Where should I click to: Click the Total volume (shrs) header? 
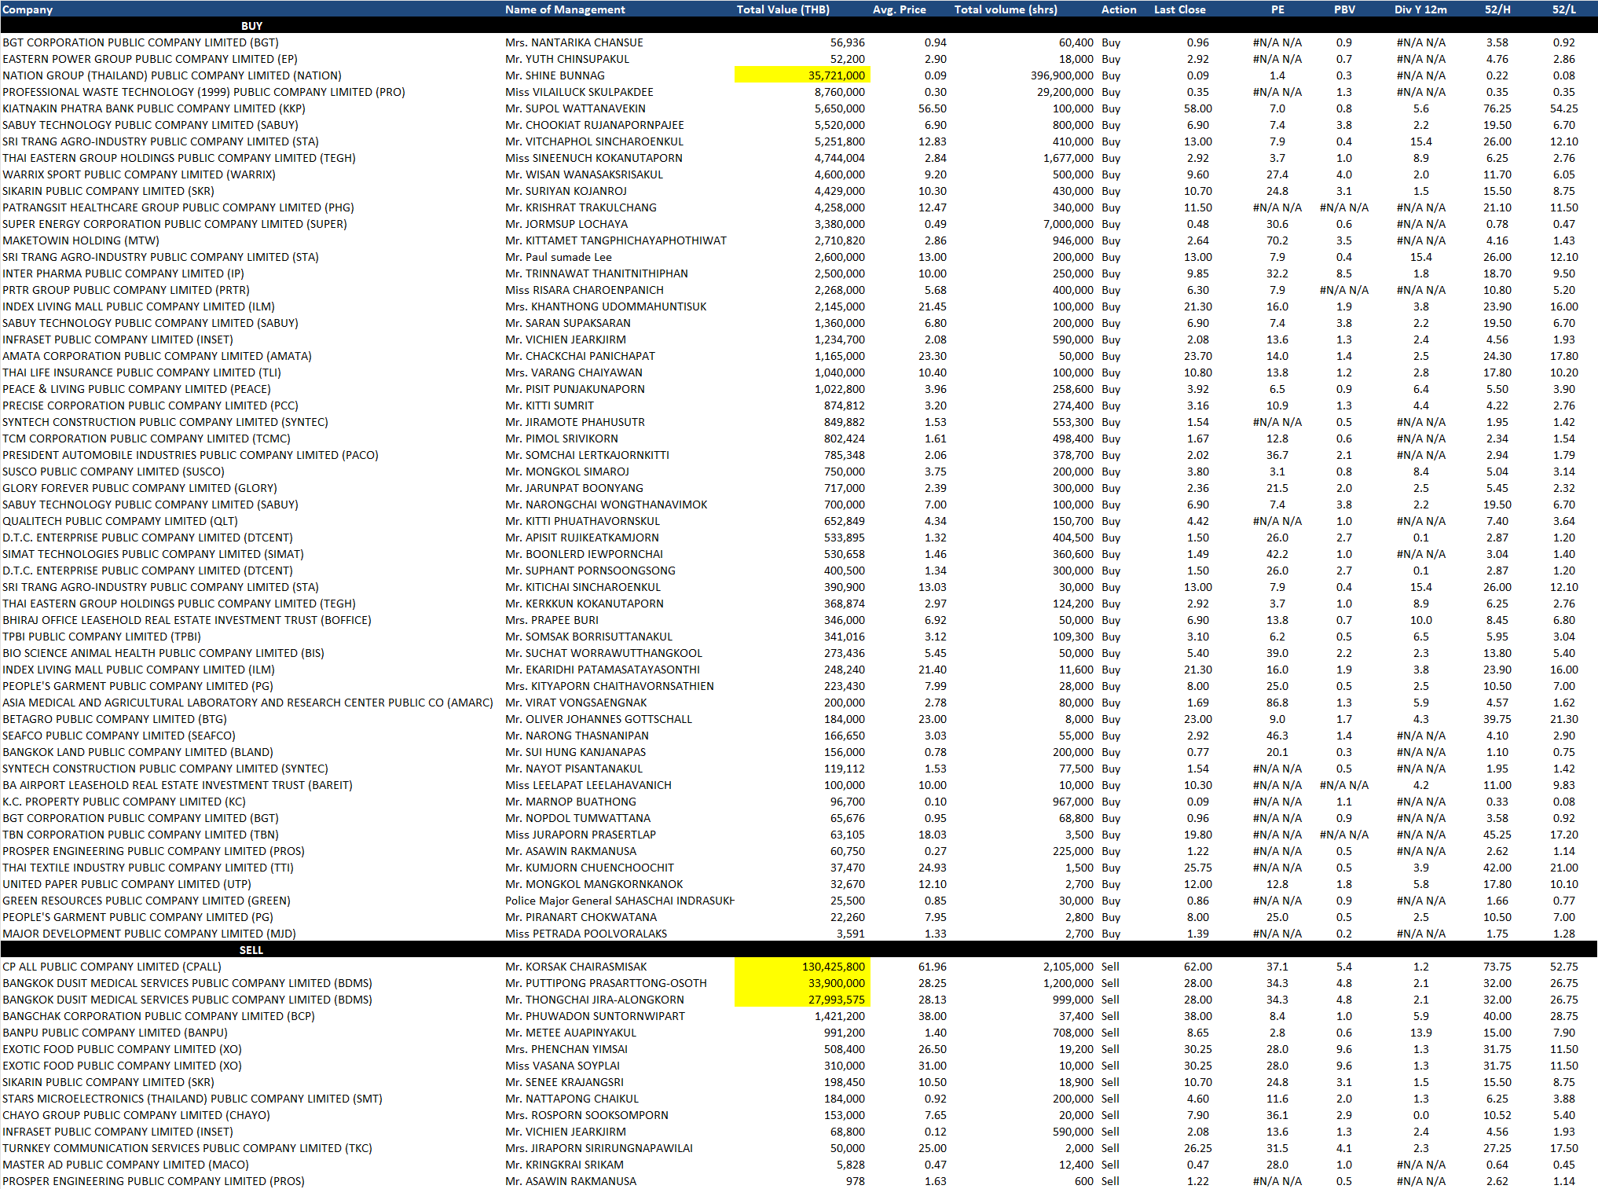1006,9
